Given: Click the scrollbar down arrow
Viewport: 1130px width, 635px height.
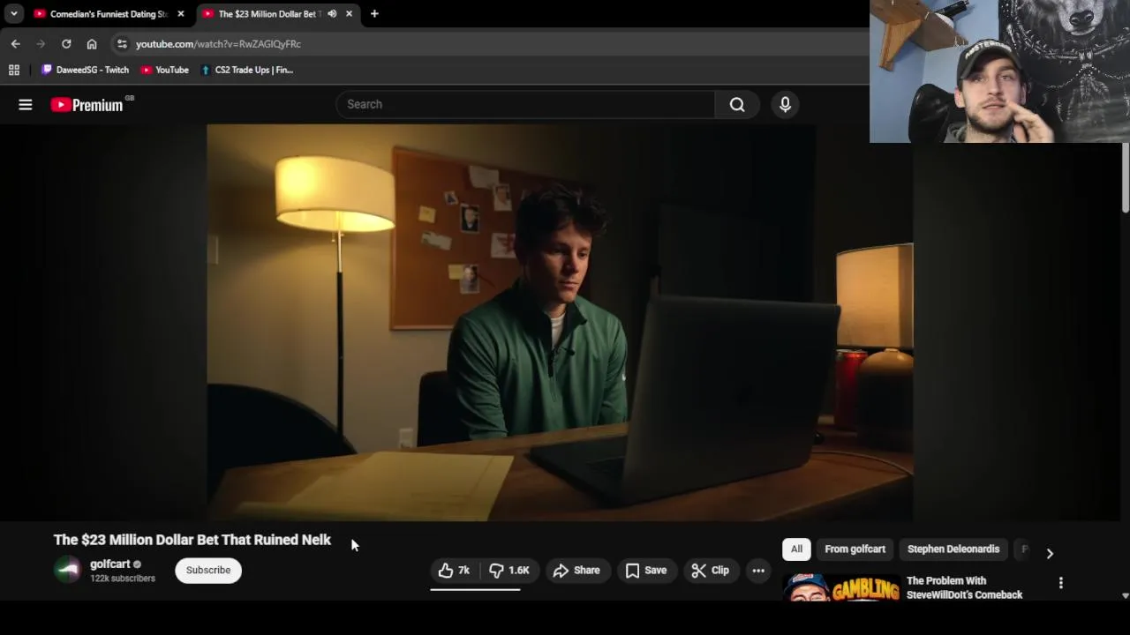Looking at the screenshot, I should coord(1125,595).
